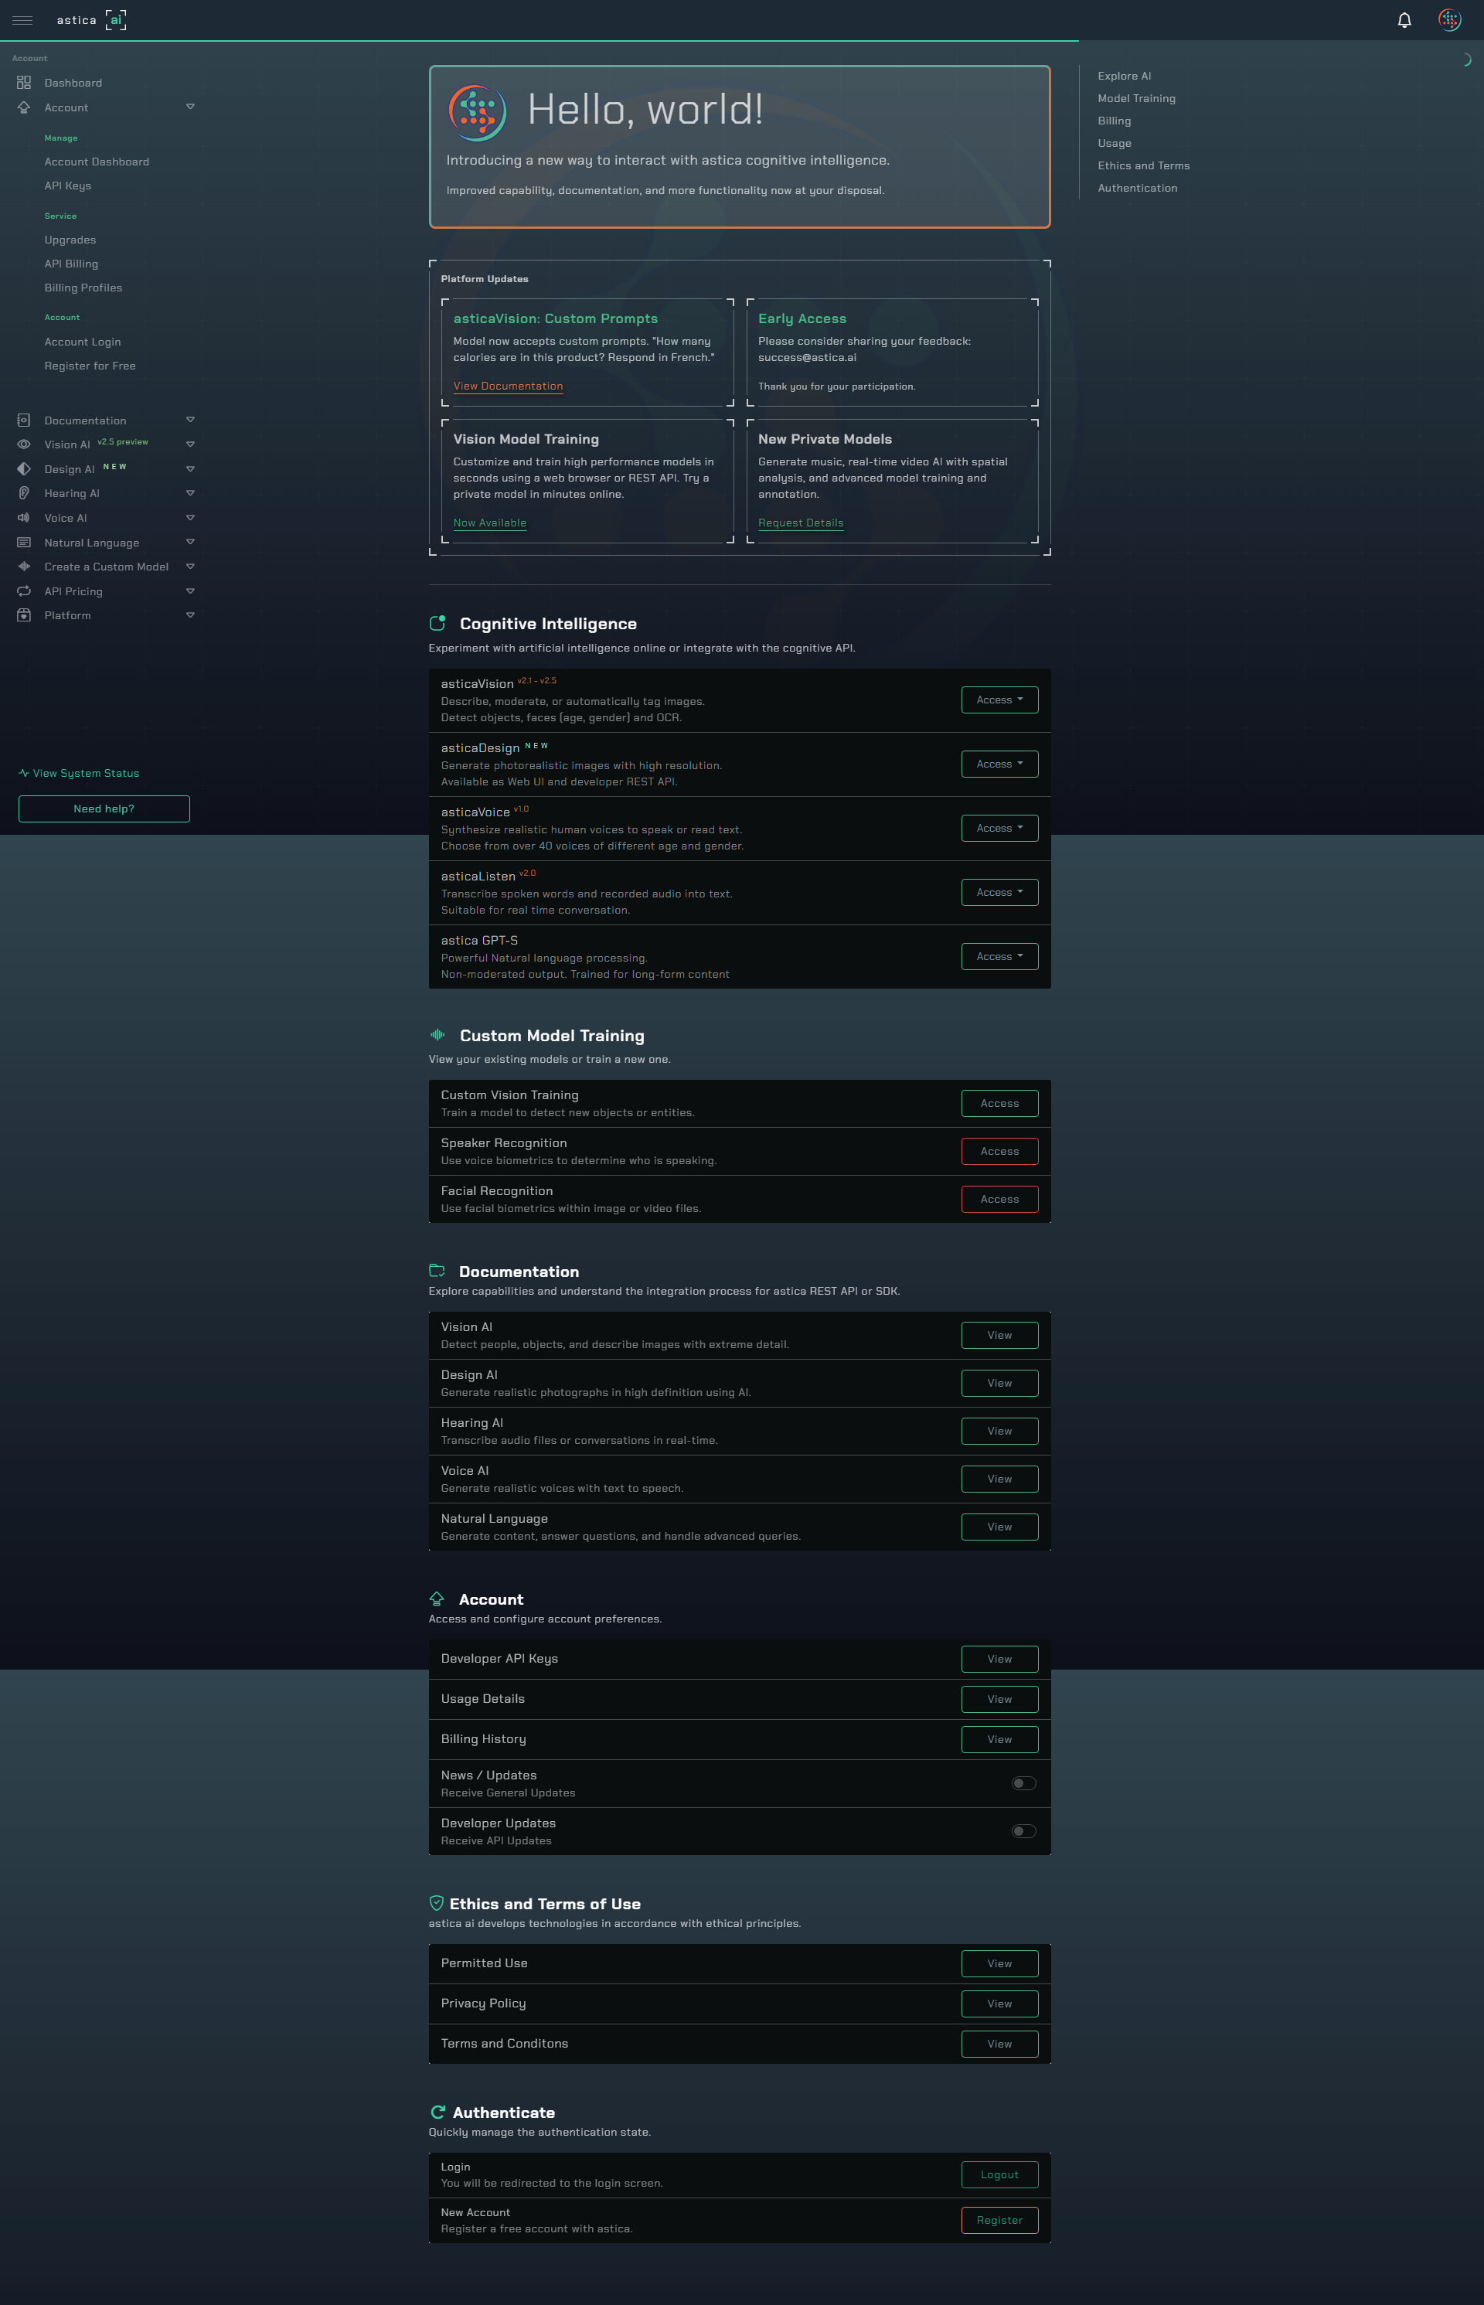View Usage Details
Screen dimensions: 1484x2305
point(999,1699)
